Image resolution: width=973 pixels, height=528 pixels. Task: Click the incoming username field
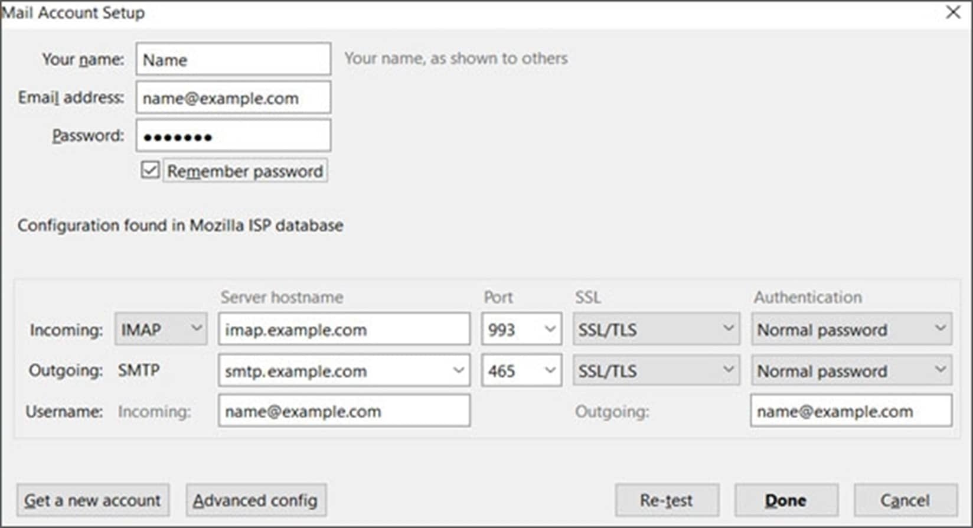(344, 411)
